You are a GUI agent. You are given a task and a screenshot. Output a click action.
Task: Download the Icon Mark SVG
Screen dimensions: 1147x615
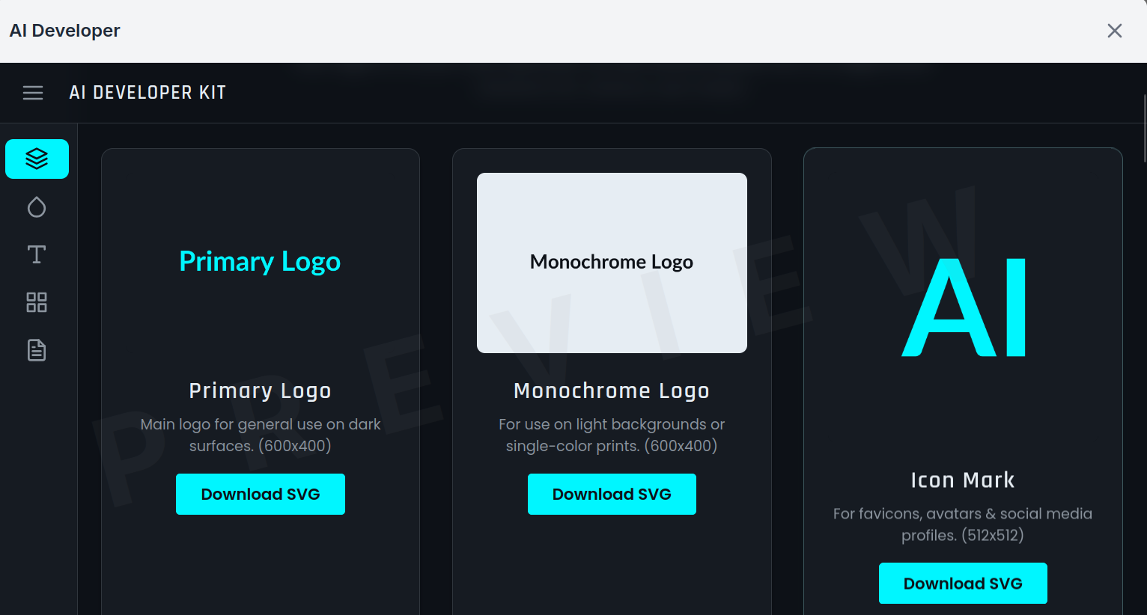coord(962,584)
